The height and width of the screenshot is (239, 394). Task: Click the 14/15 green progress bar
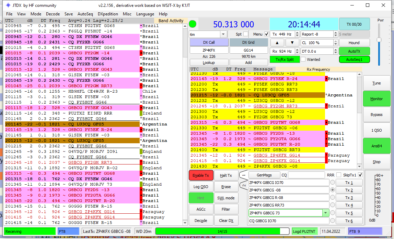(222, 231)
